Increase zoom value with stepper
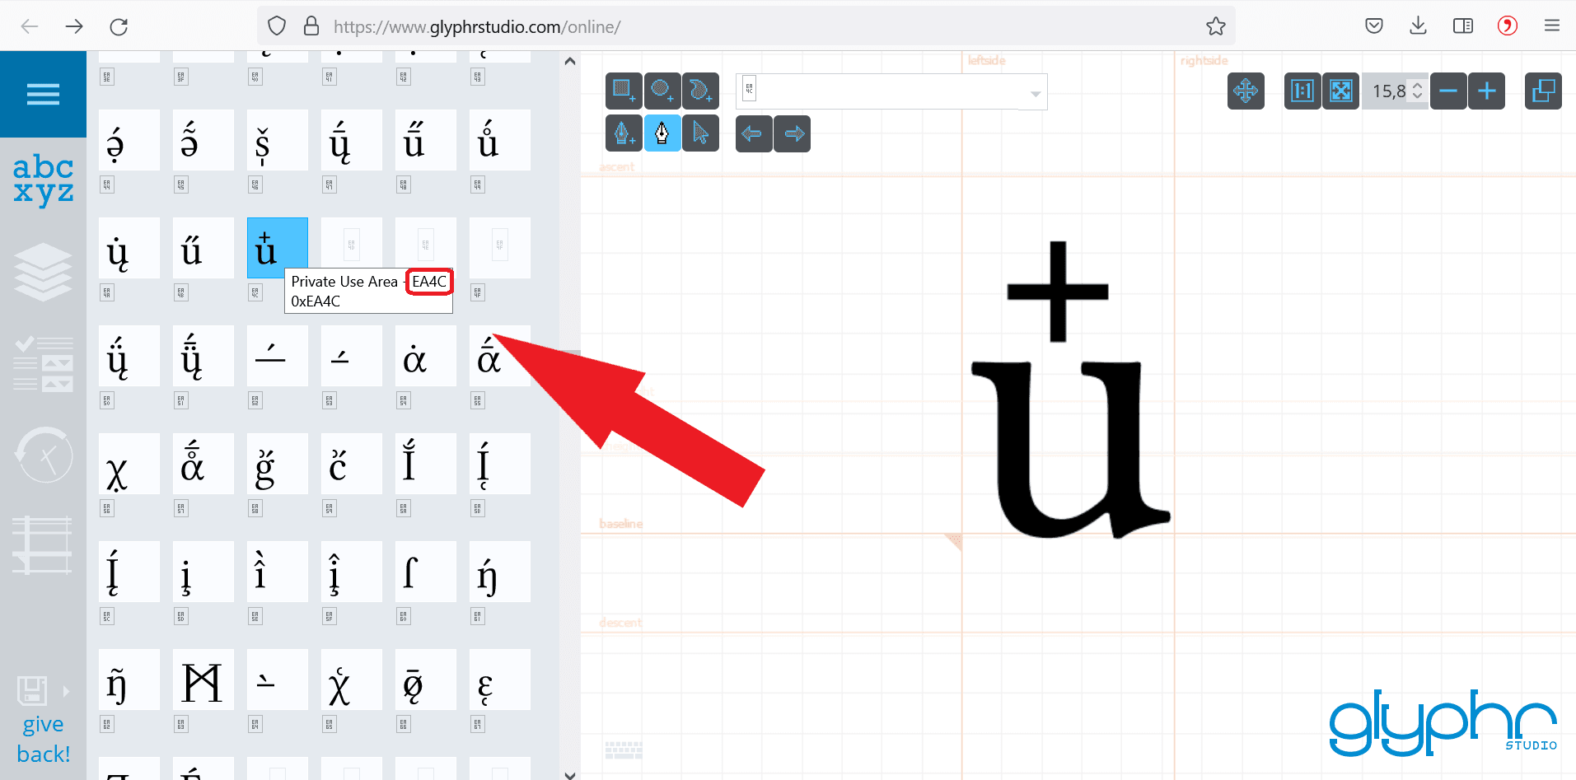 pyautogui.click(x=1417, y=86)
